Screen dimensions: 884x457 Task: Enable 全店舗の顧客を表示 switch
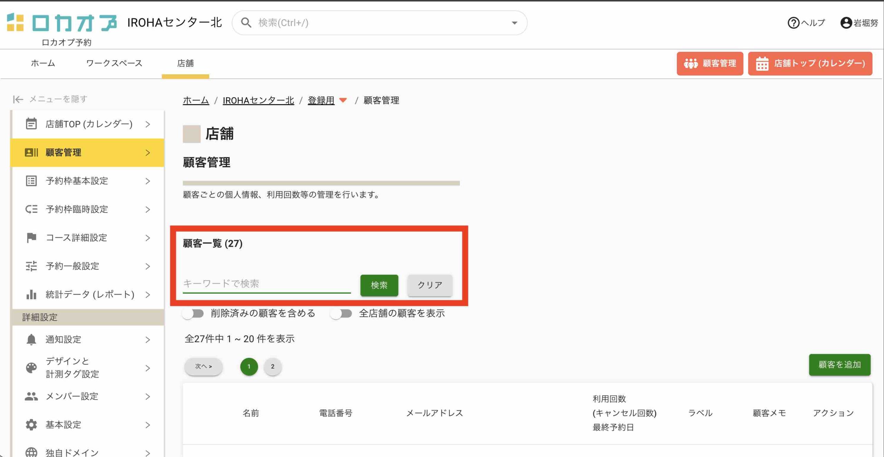pos(341,314)
